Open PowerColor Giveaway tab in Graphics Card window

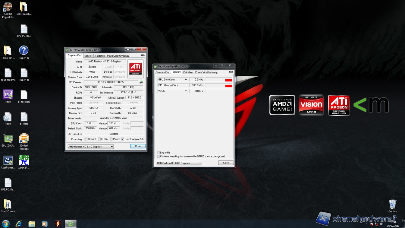pos(118,55)
